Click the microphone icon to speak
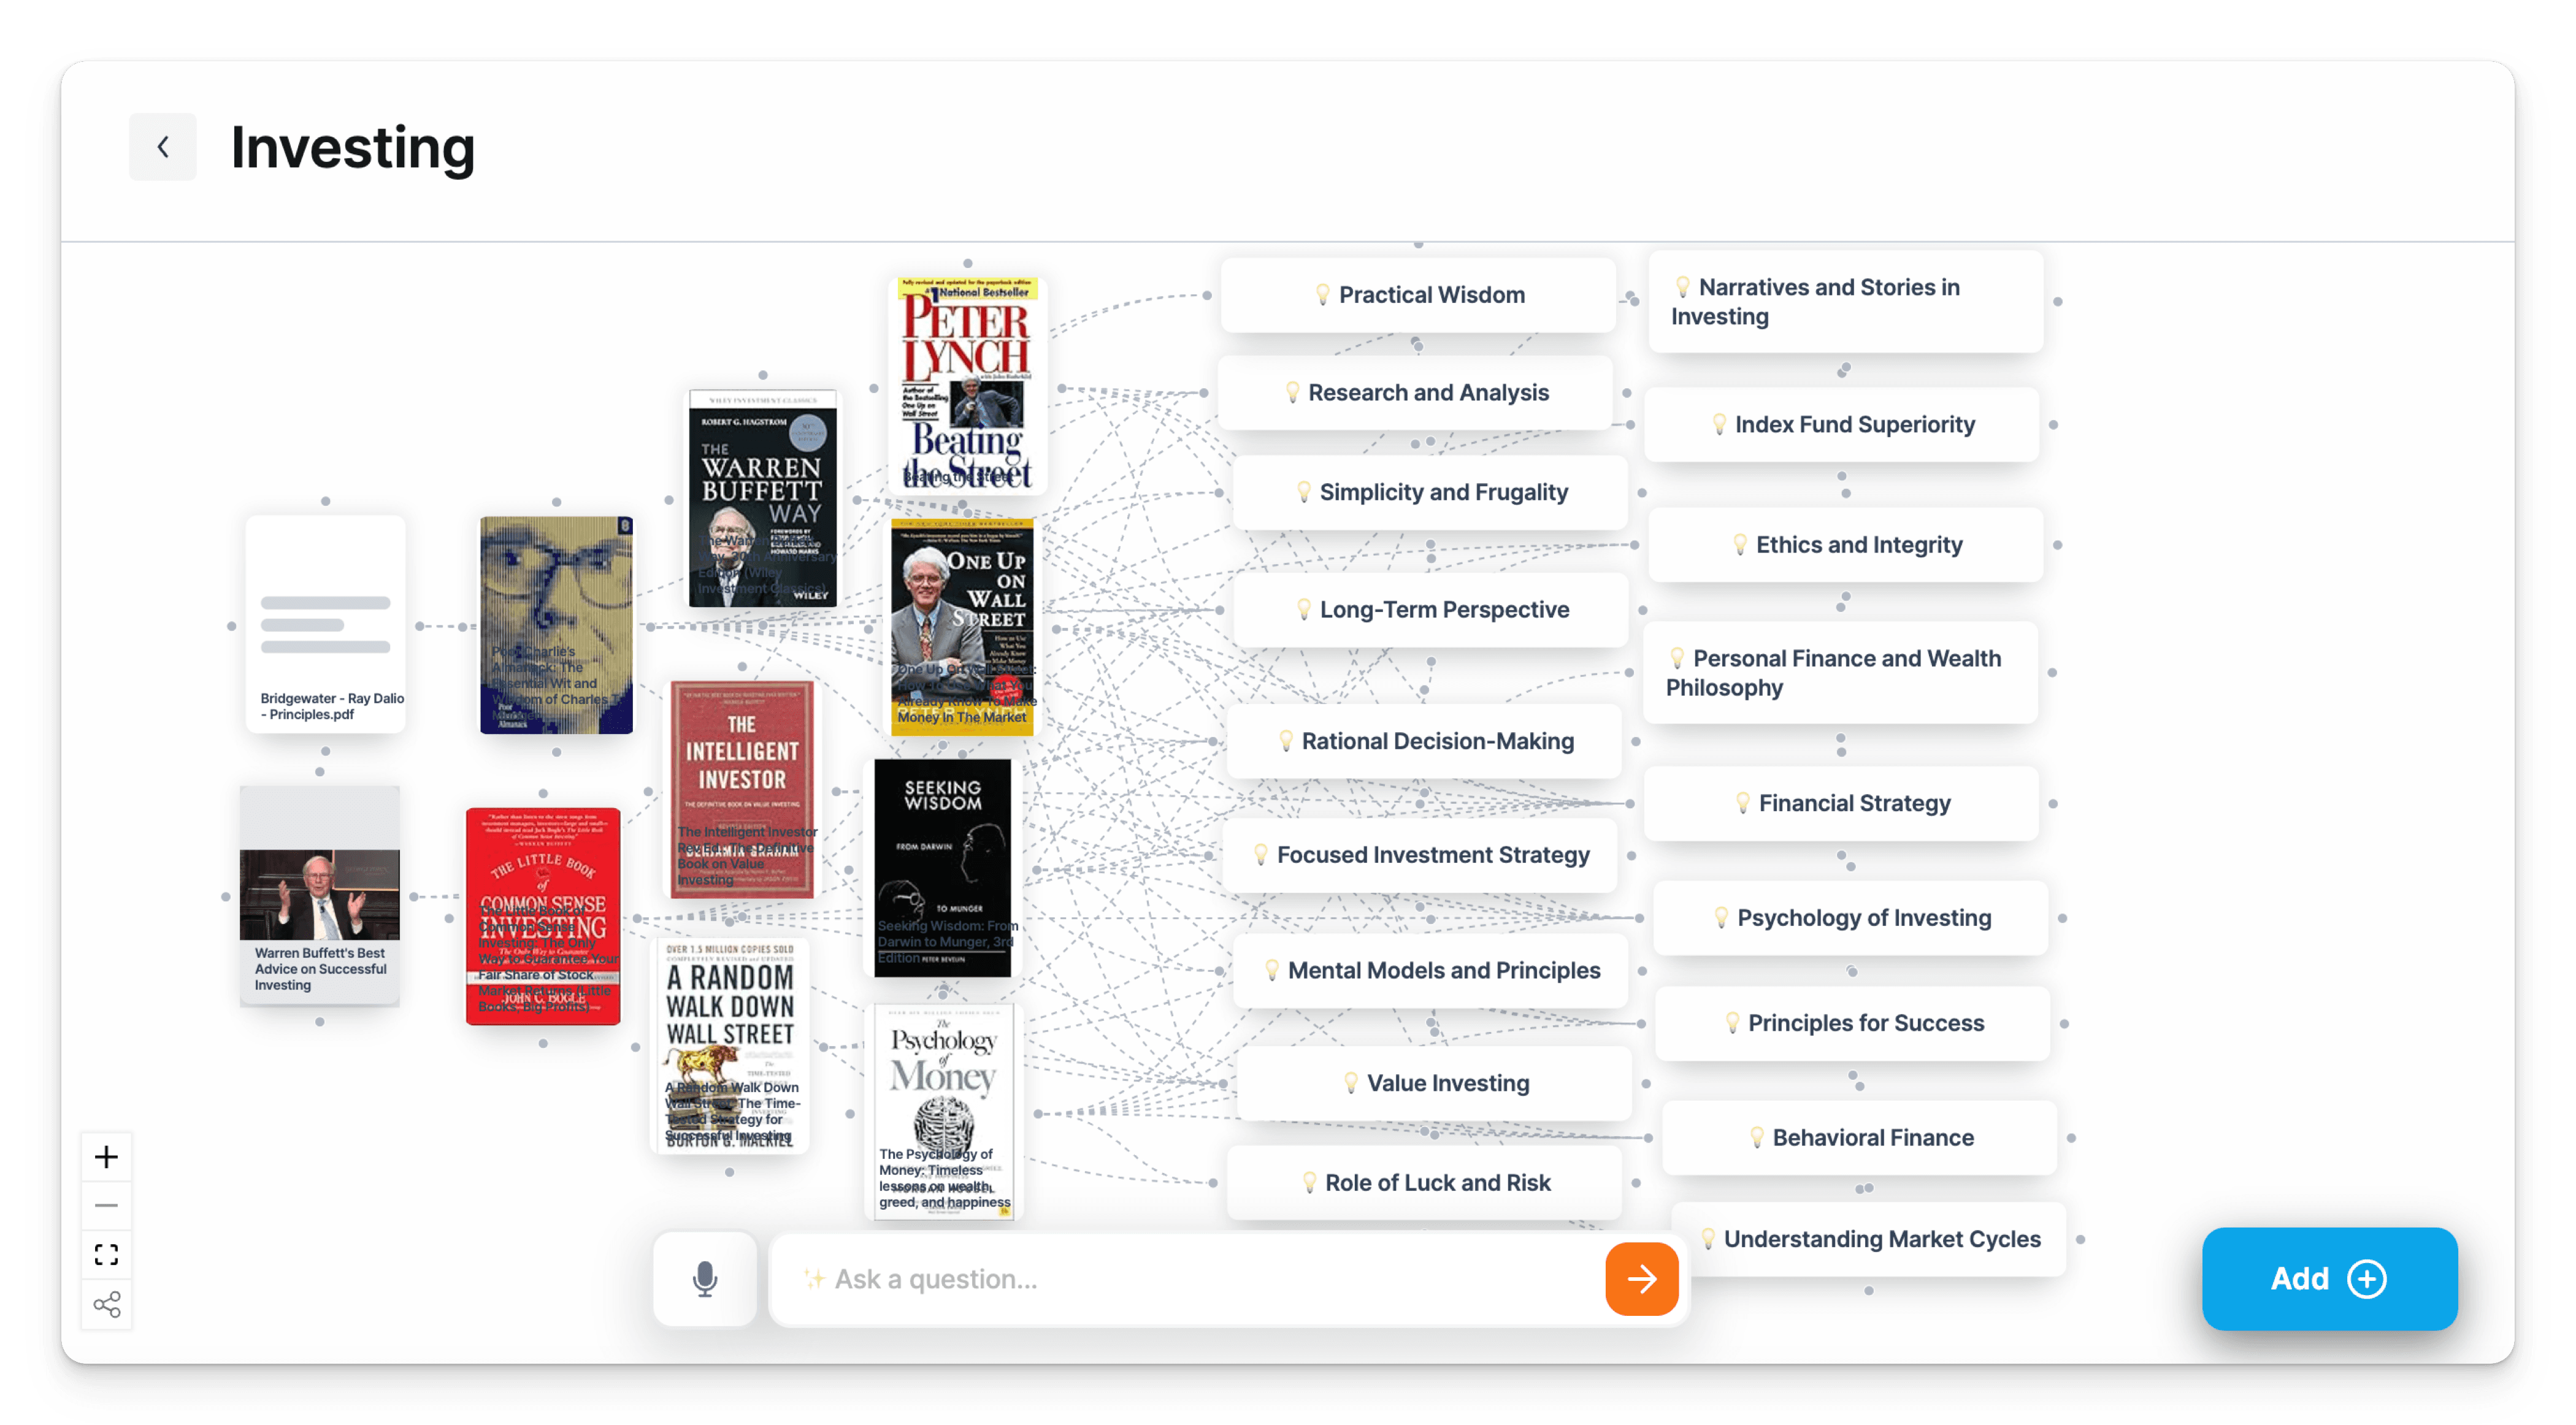The height and width of the screenshot is (1425, 2576). tap(709, 1278)
